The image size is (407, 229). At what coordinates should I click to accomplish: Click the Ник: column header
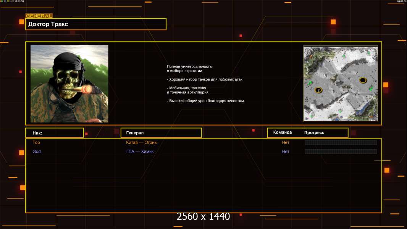click(x=54, y=133)
